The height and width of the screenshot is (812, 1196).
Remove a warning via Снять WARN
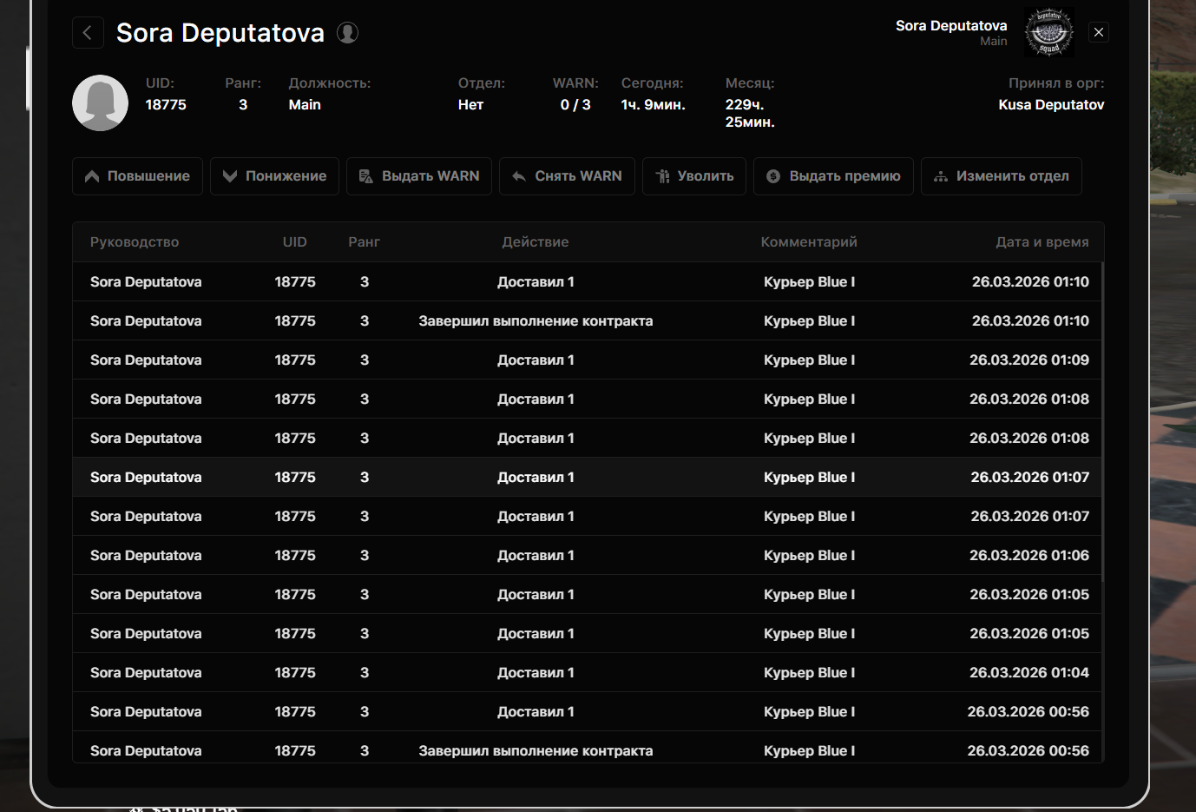(x=567, y=176)
